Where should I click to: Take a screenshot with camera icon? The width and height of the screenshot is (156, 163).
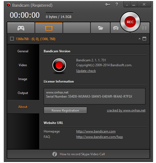click(116, 28)
